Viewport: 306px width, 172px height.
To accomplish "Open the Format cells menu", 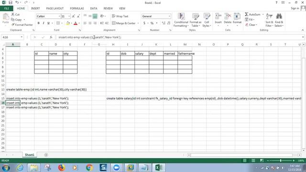I will (x=237, y=20).
